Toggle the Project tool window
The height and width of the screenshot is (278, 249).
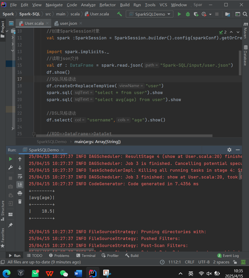click(3, 29)
